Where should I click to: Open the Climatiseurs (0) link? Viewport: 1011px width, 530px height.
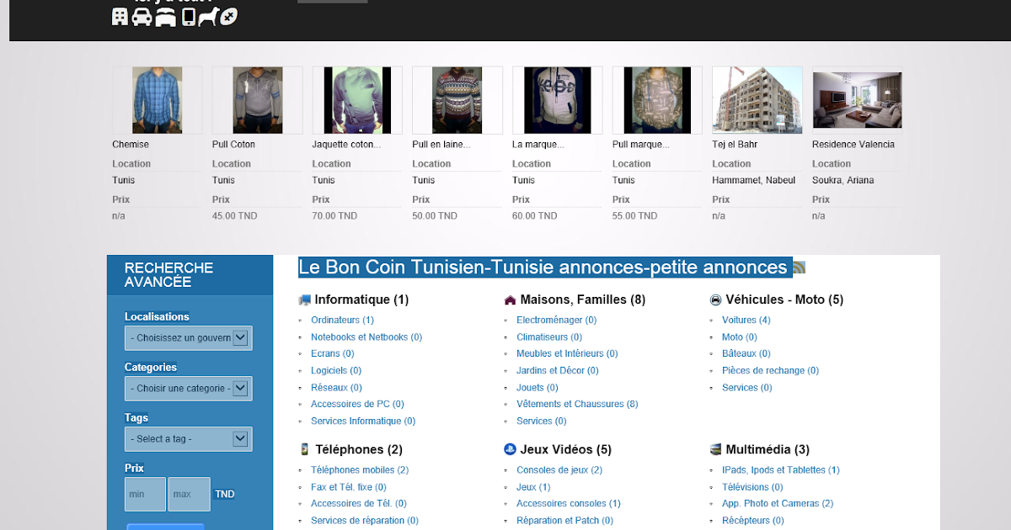click(549, 337)
